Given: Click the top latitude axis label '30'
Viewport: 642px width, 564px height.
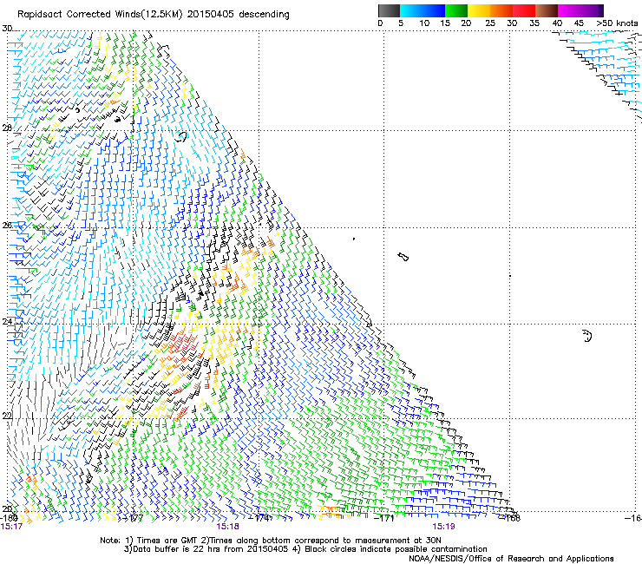Looking at the screenshot, I should 7,29.
